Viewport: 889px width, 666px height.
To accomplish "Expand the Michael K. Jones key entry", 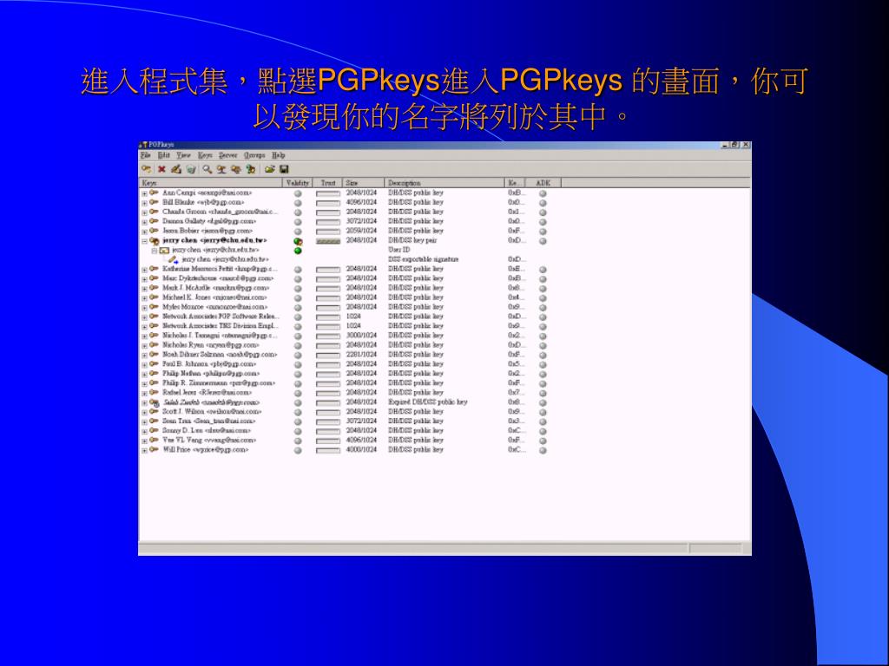I will click(145, 298).
